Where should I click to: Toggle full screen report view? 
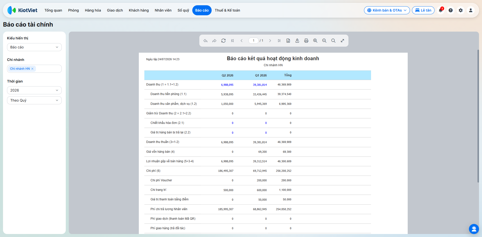(342, 41)
